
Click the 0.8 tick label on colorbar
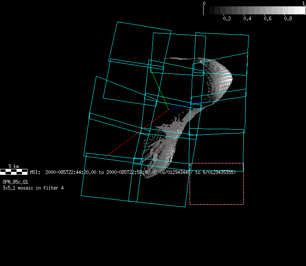point(288,19)
